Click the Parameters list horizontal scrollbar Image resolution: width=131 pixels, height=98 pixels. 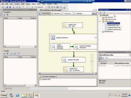point(20,46)
